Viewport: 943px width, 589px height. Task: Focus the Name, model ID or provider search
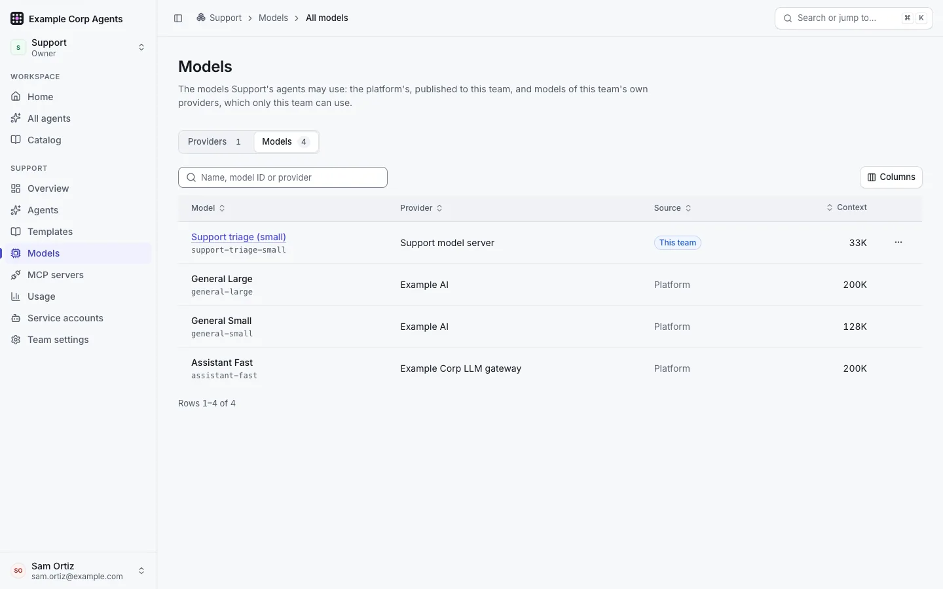pos(283,177)
